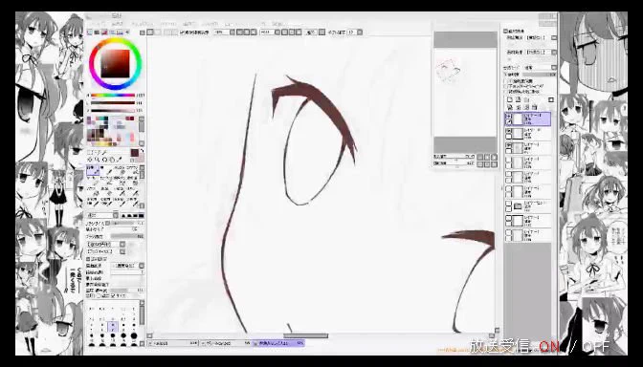
Task: Toggle the brush detail settings checkbox
Action: click(x=89, y=259)
